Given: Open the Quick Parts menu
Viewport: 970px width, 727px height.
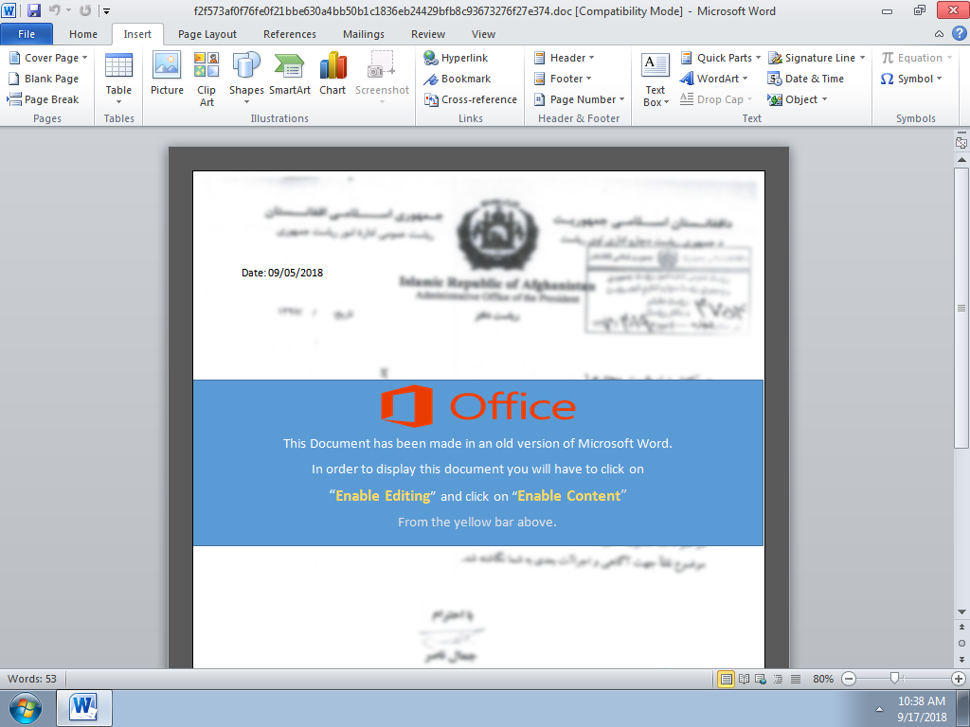Looking at the screenshot, I should [721, 58].
